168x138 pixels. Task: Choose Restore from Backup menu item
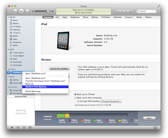point(45,87)
